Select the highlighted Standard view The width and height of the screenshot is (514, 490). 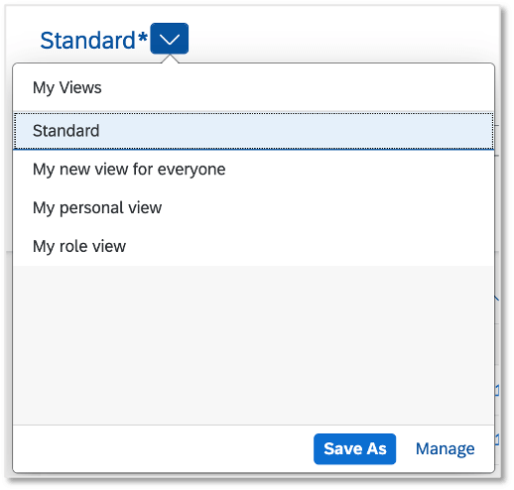tap(254, 131)
